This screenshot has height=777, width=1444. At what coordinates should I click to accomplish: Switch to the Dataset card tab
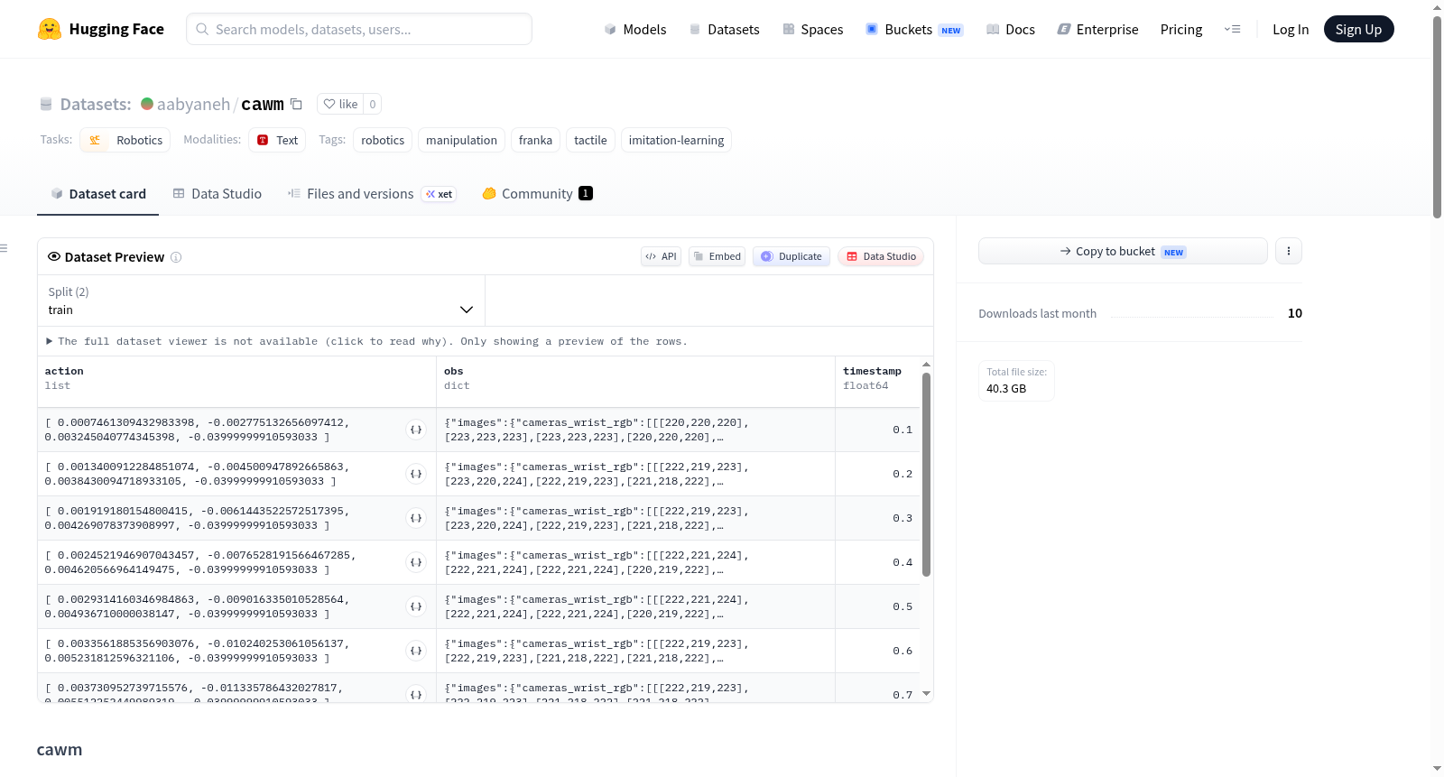(x=97, y=194)
